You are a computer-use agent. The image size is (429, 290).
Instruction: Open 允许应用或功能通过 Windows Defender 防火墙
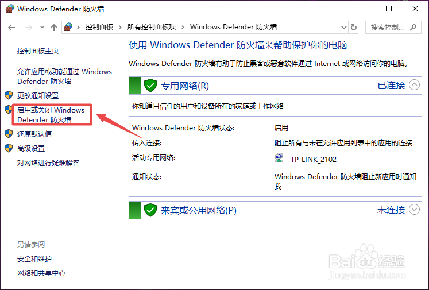(x=64, y=76)
